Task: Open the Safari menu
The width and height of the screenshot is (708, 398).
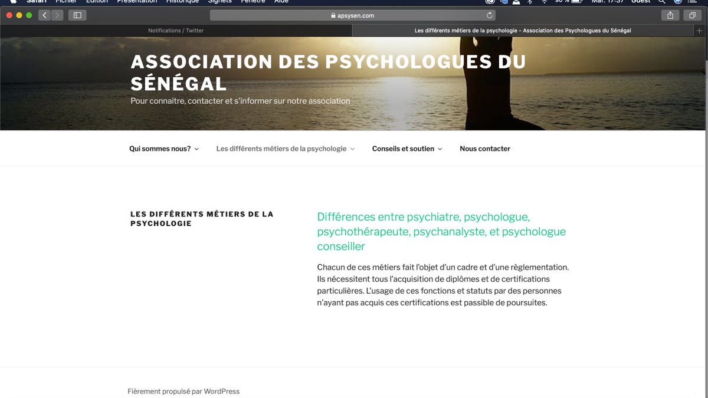Action: [x=36, y=2]
